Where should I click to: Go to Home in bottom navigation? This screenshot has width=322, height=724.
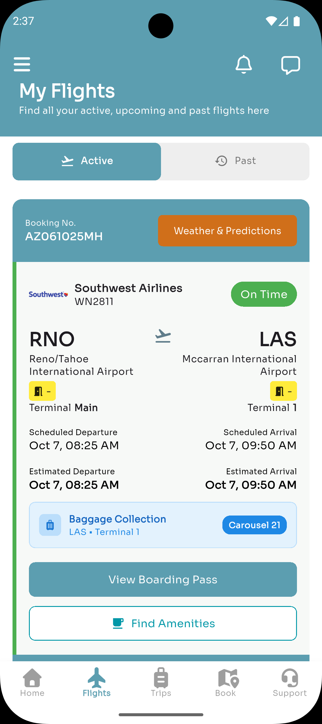tap(32, 682)
